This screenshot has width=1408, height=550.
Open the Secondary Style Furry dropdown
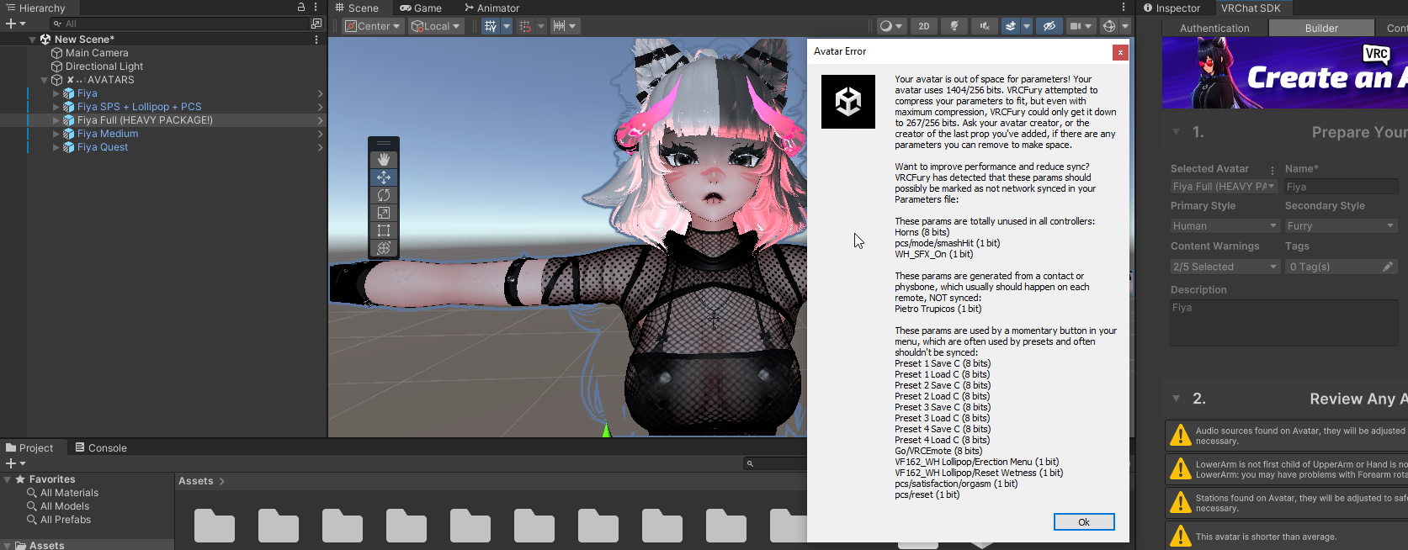[1341, 226]
